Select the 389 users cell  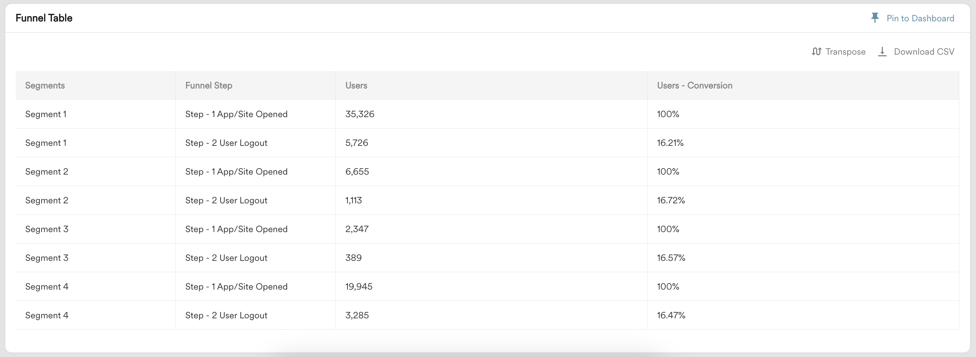pyautogui.click(x=353, y=258)
